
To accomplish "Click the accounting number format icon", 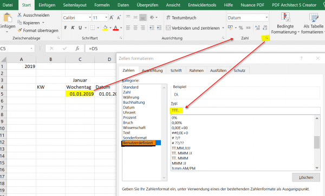I will [x=230, y=28].
